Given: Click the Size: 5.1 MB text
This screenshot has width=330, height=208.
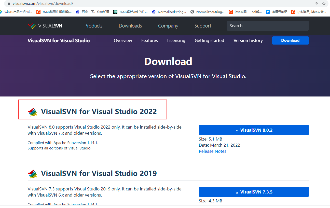Looking at the screenshot, I should click(x=211, y=139).
